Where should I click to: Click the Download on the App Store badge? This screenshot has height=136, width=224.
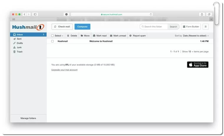pos(198,65)
